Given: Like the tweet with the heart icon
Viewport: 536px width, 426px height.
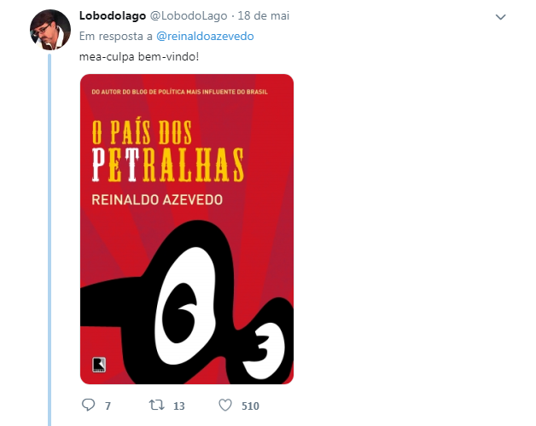Looking at the screenshot, I should [x=225, y=406].
